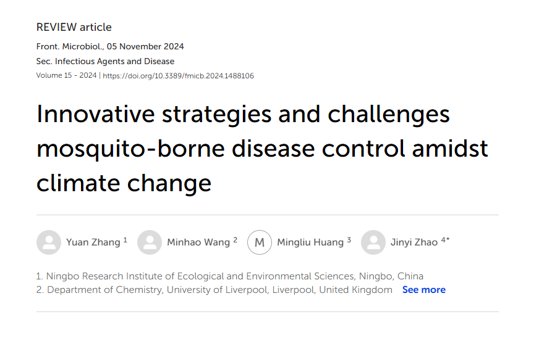
Task: Open the Volume 15 - 2024 link
Action: 66,76
